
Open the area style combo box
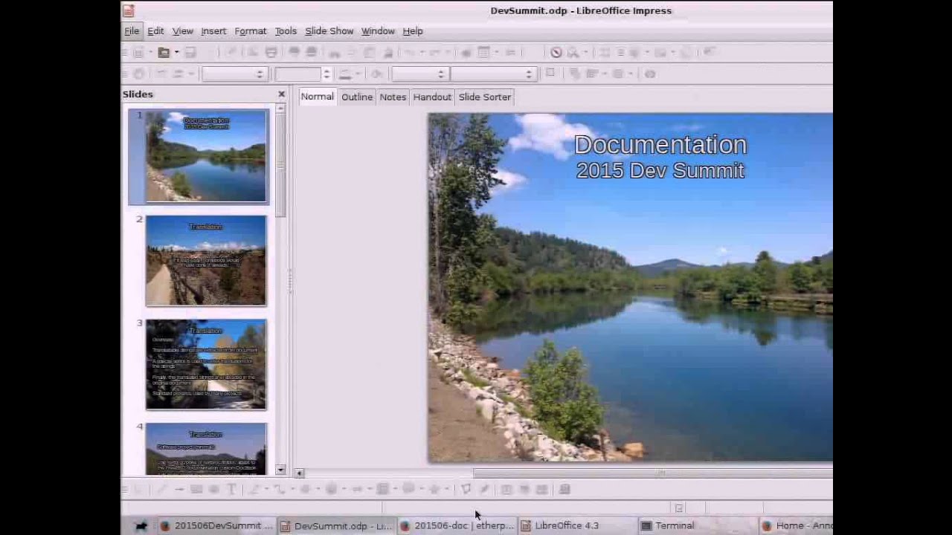pyautogui.click(x=419, y=74)
